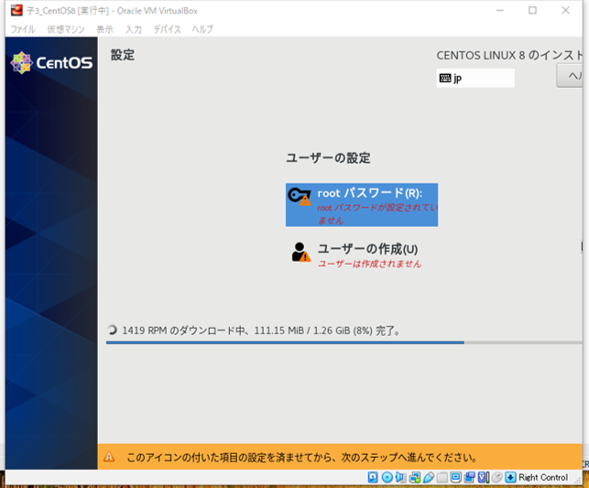Open the 入力 menu
Image resolution: width=589 pixels, height=488 pixels.
(x=134, y=29)
